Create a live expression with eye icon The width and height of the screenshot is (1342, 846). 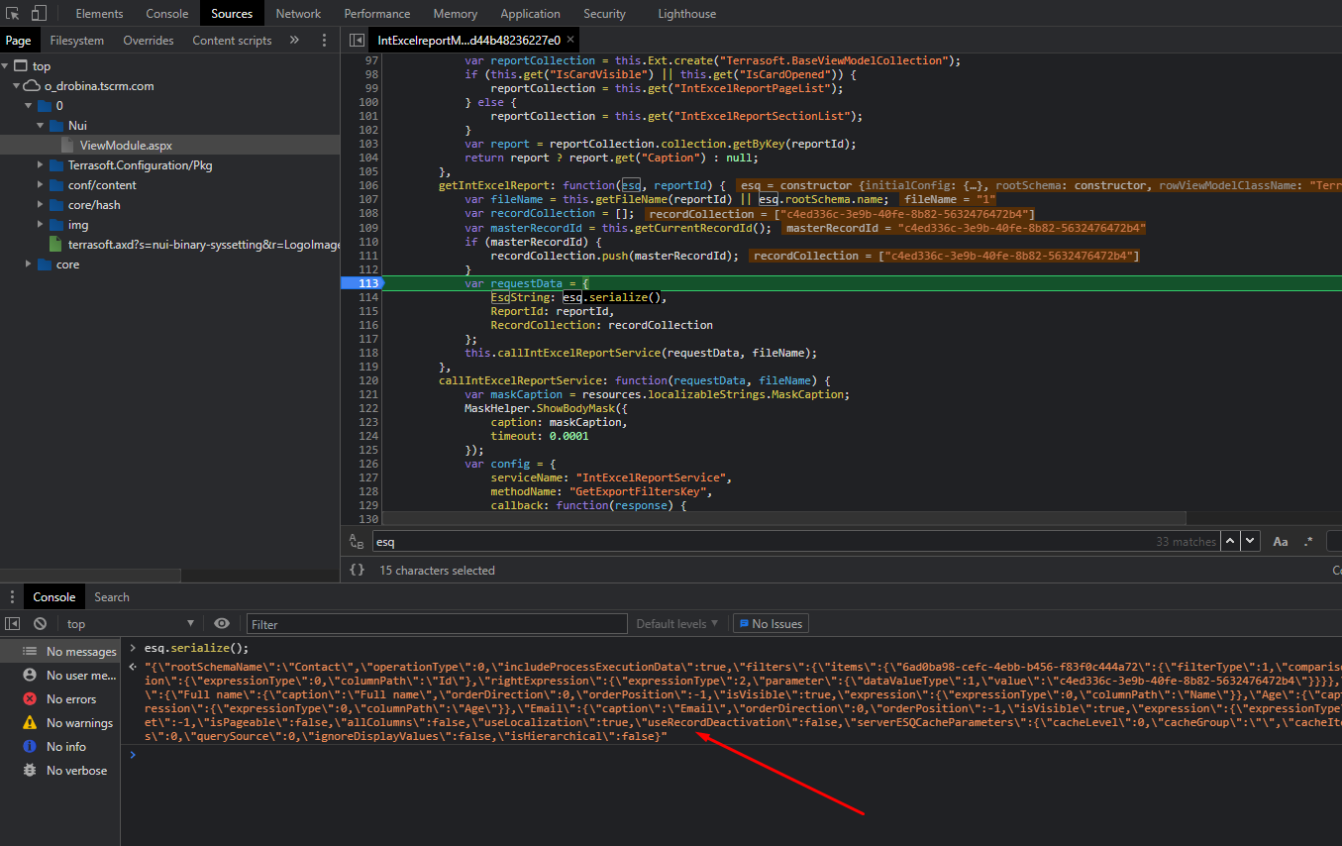click(x=222, y=624)
